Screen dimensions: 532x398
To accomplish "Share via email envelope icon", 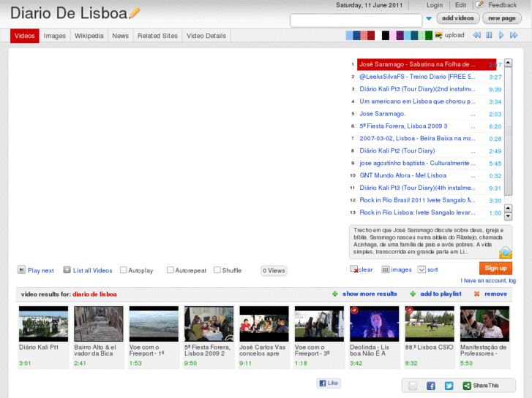I will coord(413,386).
